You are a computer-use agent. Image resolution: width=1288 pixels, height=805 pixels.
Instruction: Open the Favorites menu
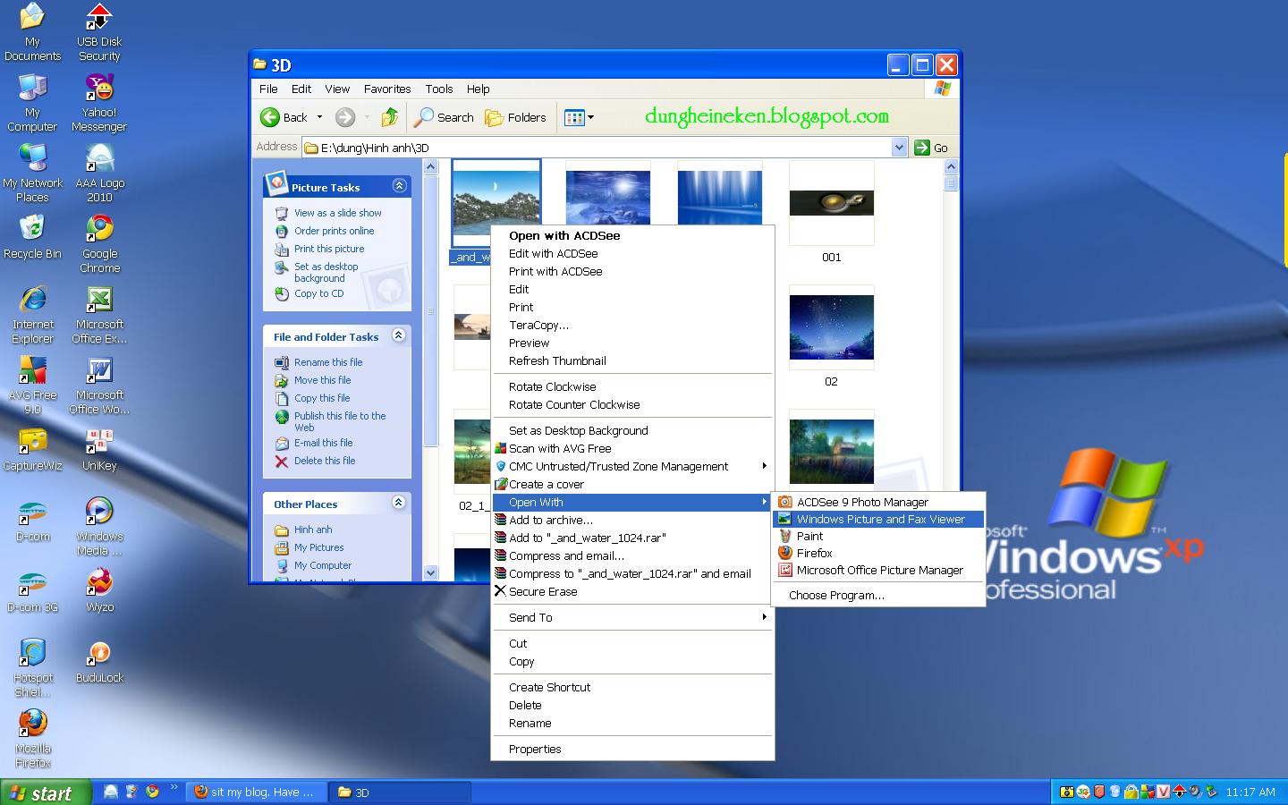387,89
